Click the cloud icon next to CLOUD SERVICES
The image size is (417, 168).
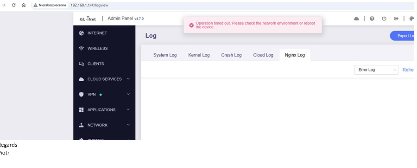pyautogui.click(x=82, y=79)
